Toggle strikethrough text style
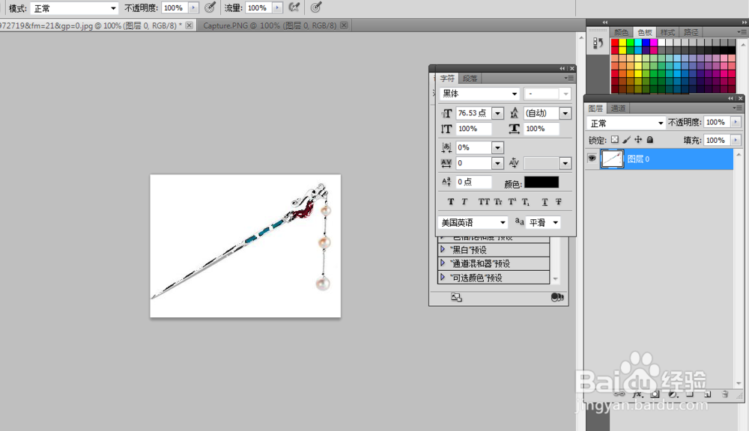Image resolution: width=749 pixels, height=431 pixels. 559,202
